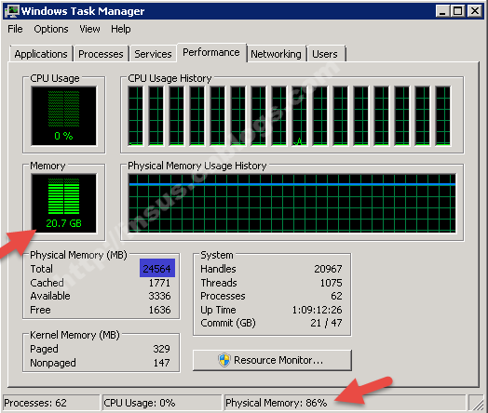Viewport: 488px width, 413px height.
Task: Click the status bar Physical Memory: 86% entry
Action: [345, 403]
